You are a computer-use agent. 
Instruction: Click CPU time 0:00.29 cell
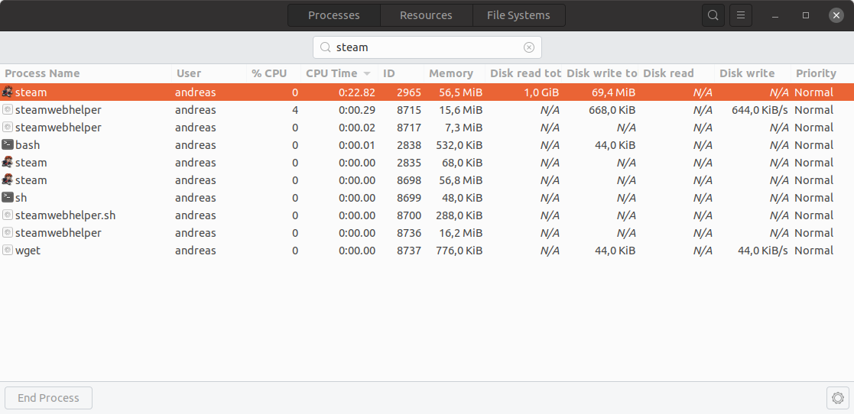(357, 109)
